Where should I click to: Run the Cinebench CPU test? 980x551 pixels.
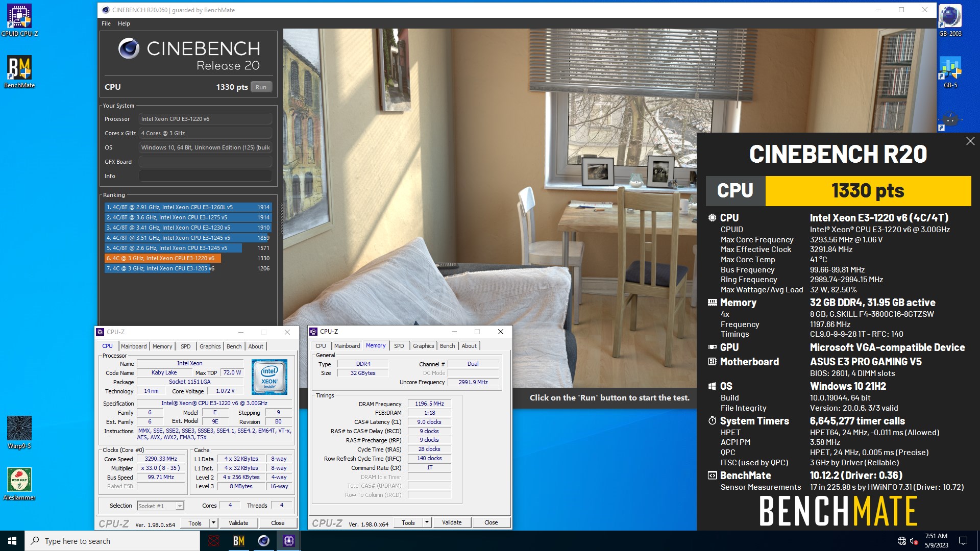coord(261,87)
